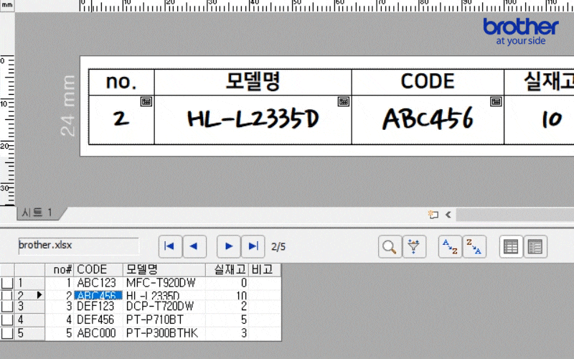Click the row header numbered 3
Screen dimensions: 574x359
click(x=29, y=307)
